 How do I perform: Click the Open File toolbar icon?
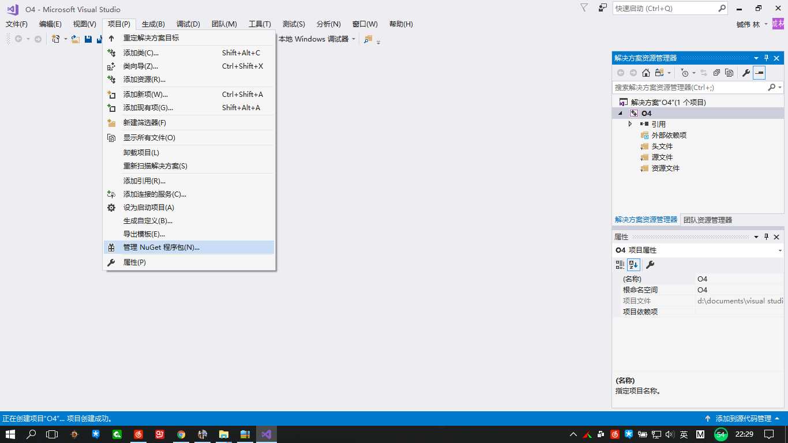[76, 39]
